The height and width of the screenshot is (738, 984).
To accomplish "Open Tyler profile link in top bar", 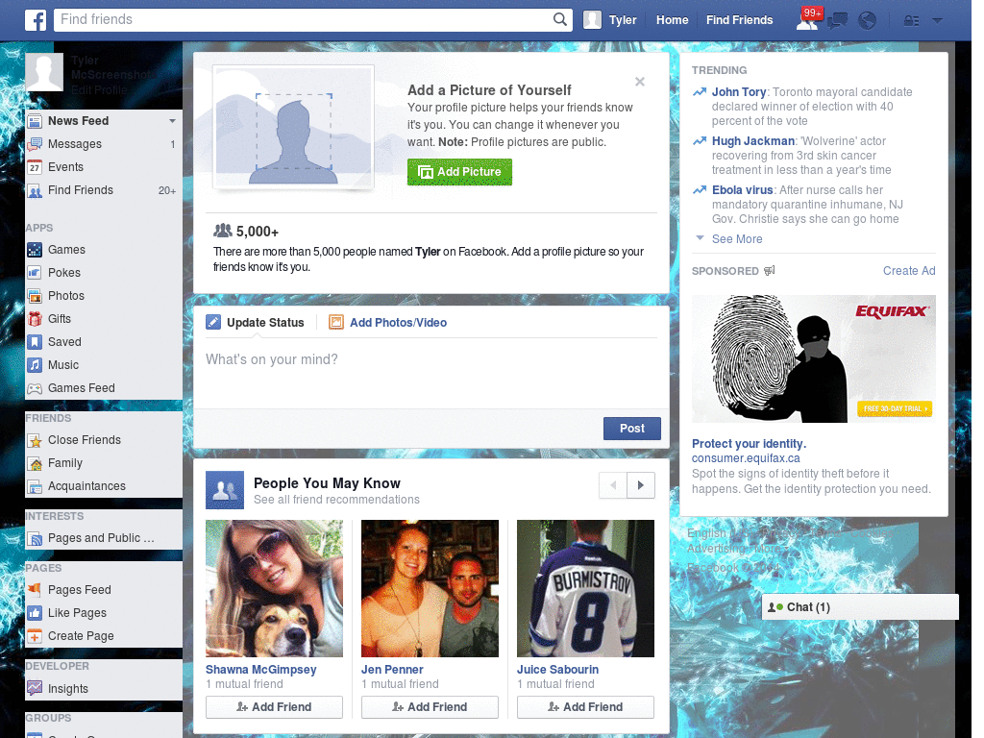I will pos(623,20).
